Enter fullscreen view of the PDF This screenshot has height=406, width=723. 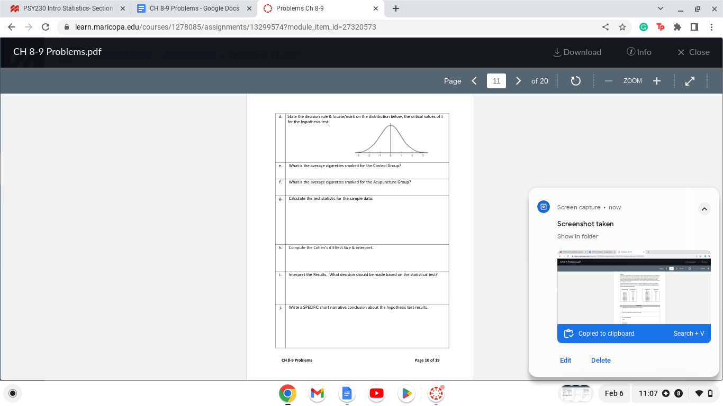point(690,81)
